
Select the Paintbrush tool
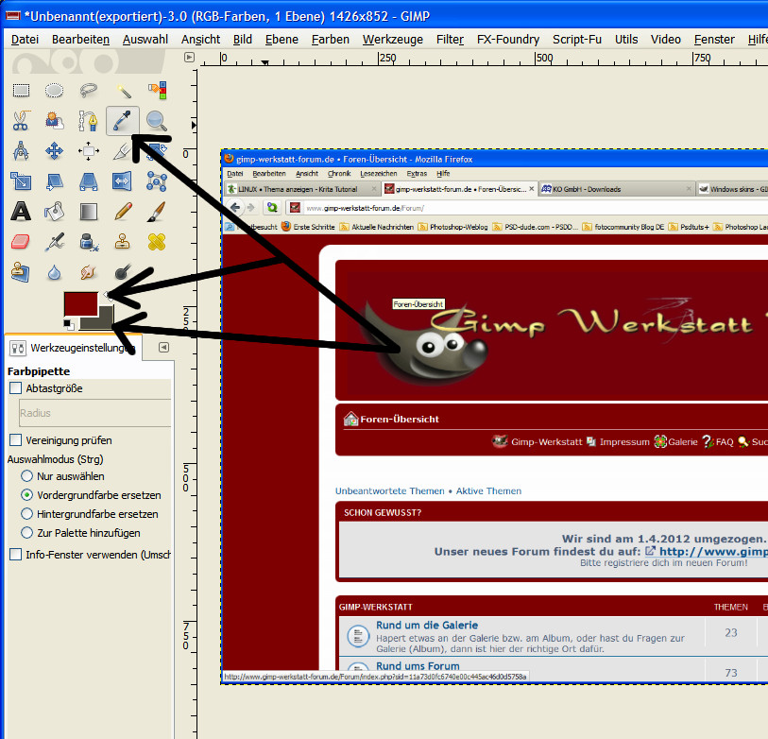click(157, 212)
